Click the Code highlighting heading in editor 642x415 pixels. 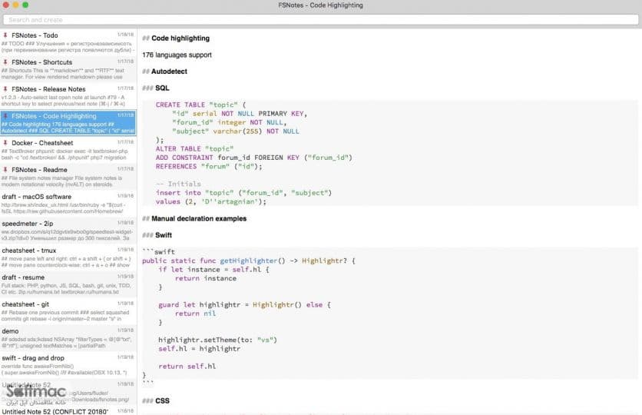(x=180, y=38)
